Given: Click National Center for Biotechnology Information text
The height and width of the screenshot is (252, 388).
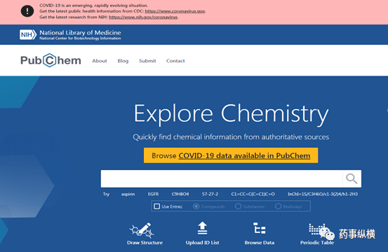Looking at the screenshot, I should [80, 38].
